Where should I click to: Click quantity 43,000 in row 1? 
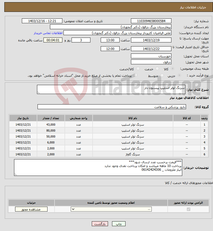51,125
